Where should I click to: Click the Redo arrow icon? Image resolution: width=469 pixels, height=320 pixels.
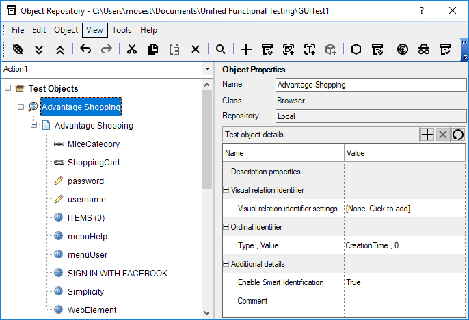106,49
